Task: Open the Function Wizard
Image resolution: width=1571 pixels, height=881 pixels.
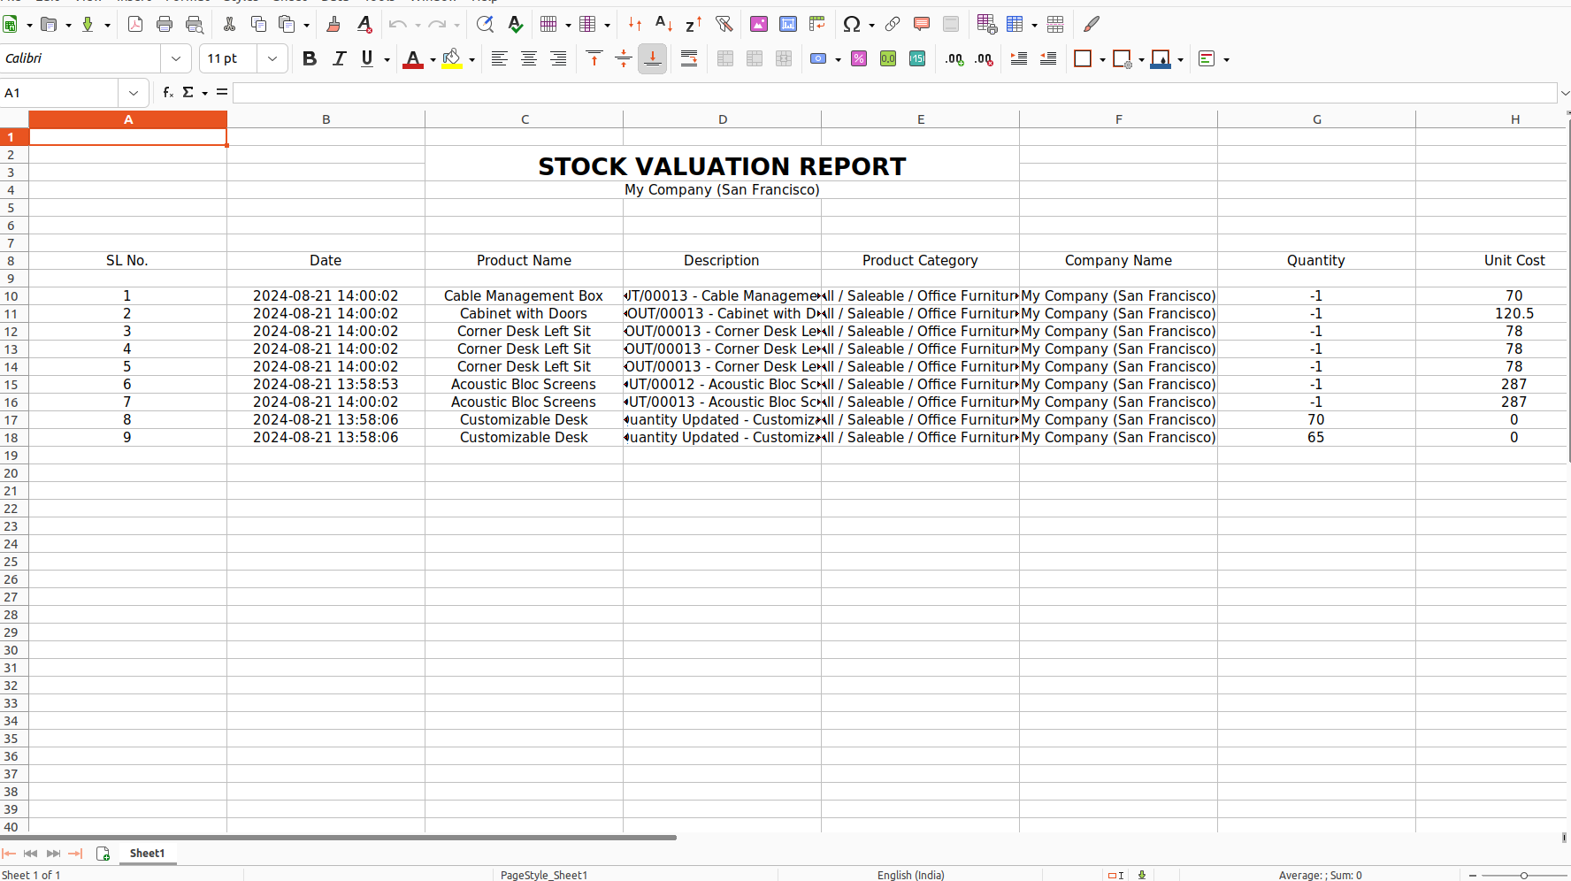Action: point(168,92)
